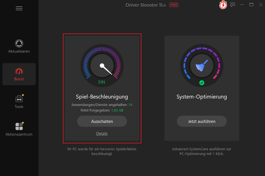Click the FREE edition badge
Screen dimensions: 265x176
point(174,5)
